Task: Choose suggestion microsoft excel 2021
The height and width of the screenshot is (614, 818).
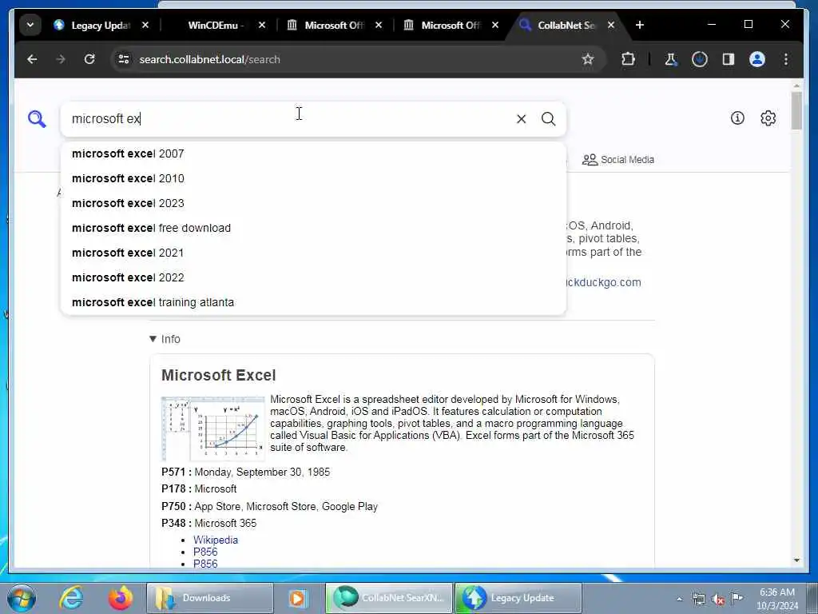Action: [x=313, y=253]
